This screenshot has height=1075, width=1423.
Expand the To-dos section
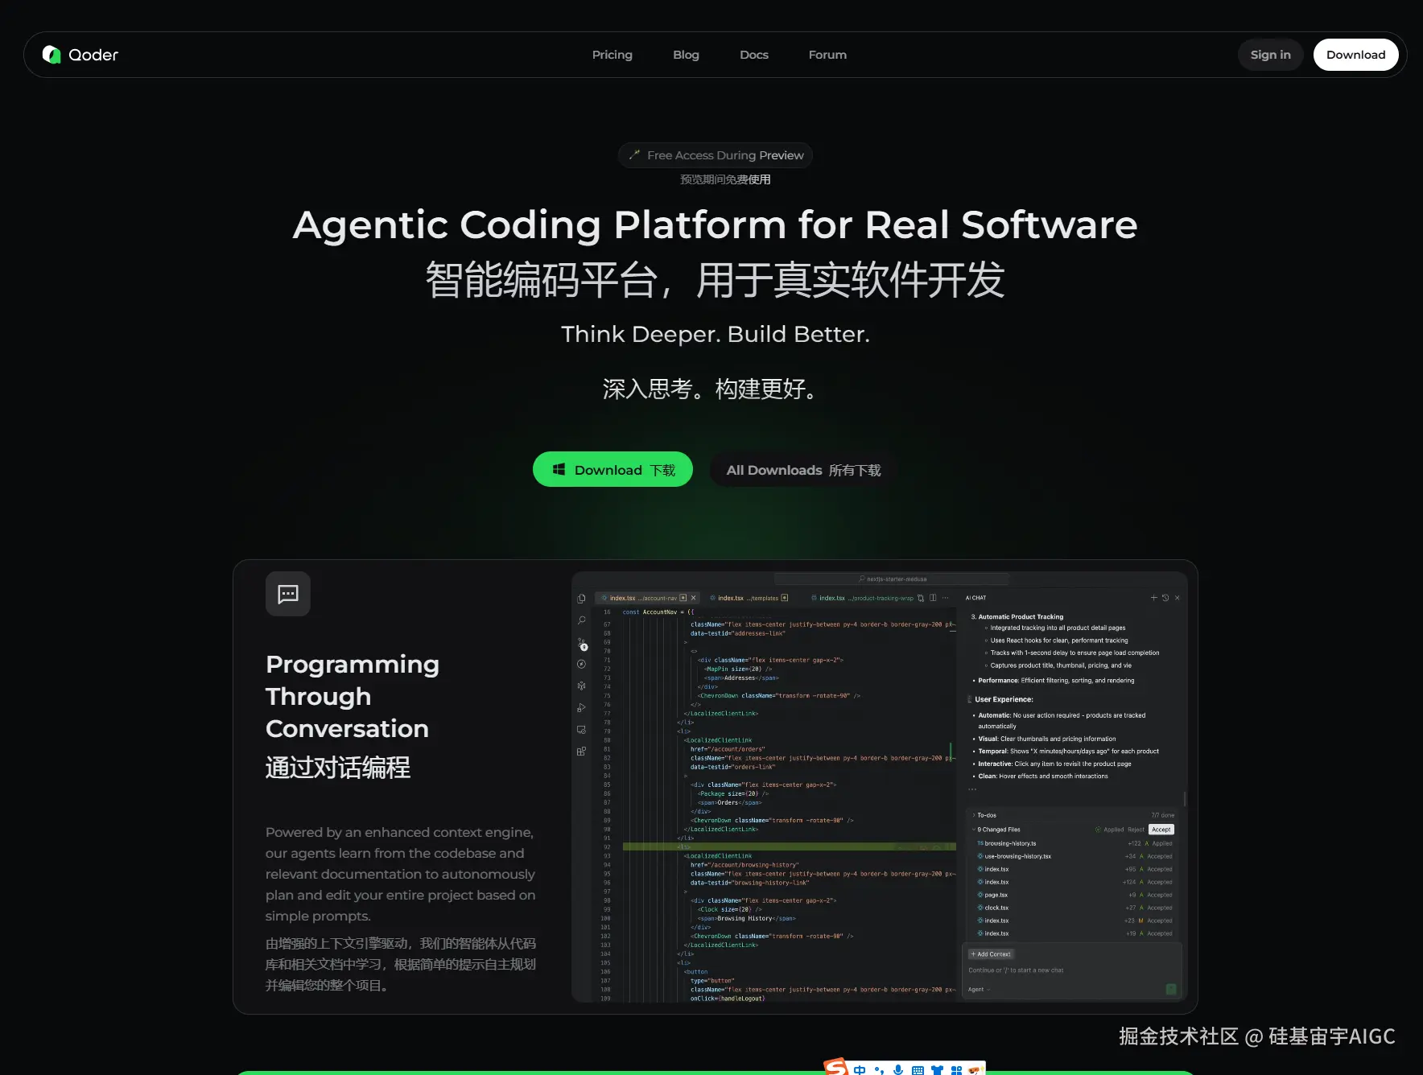point(986,815)
